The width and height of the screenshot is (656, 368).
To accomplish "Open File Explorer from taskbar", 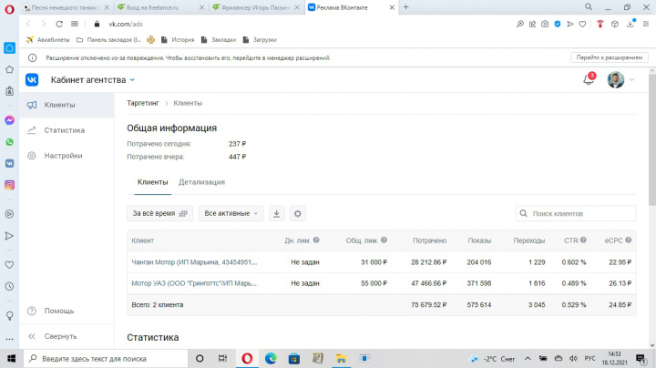I will pos(341,359).
